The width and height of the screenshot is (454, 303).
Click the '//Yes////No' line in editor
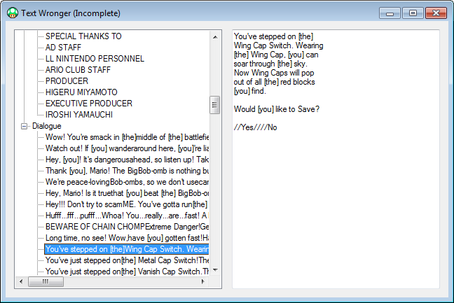click(x=255, y=127)
